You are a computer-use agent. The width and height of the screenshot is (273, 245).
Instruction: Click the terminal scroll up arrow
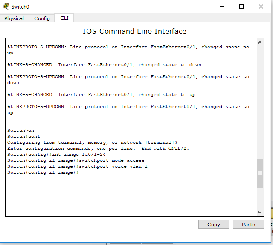point(260,43)
